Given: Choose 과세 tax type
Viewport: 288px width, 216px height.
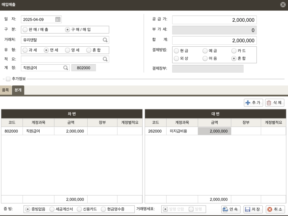Looking at the screenshot, I should pos(25,50).
